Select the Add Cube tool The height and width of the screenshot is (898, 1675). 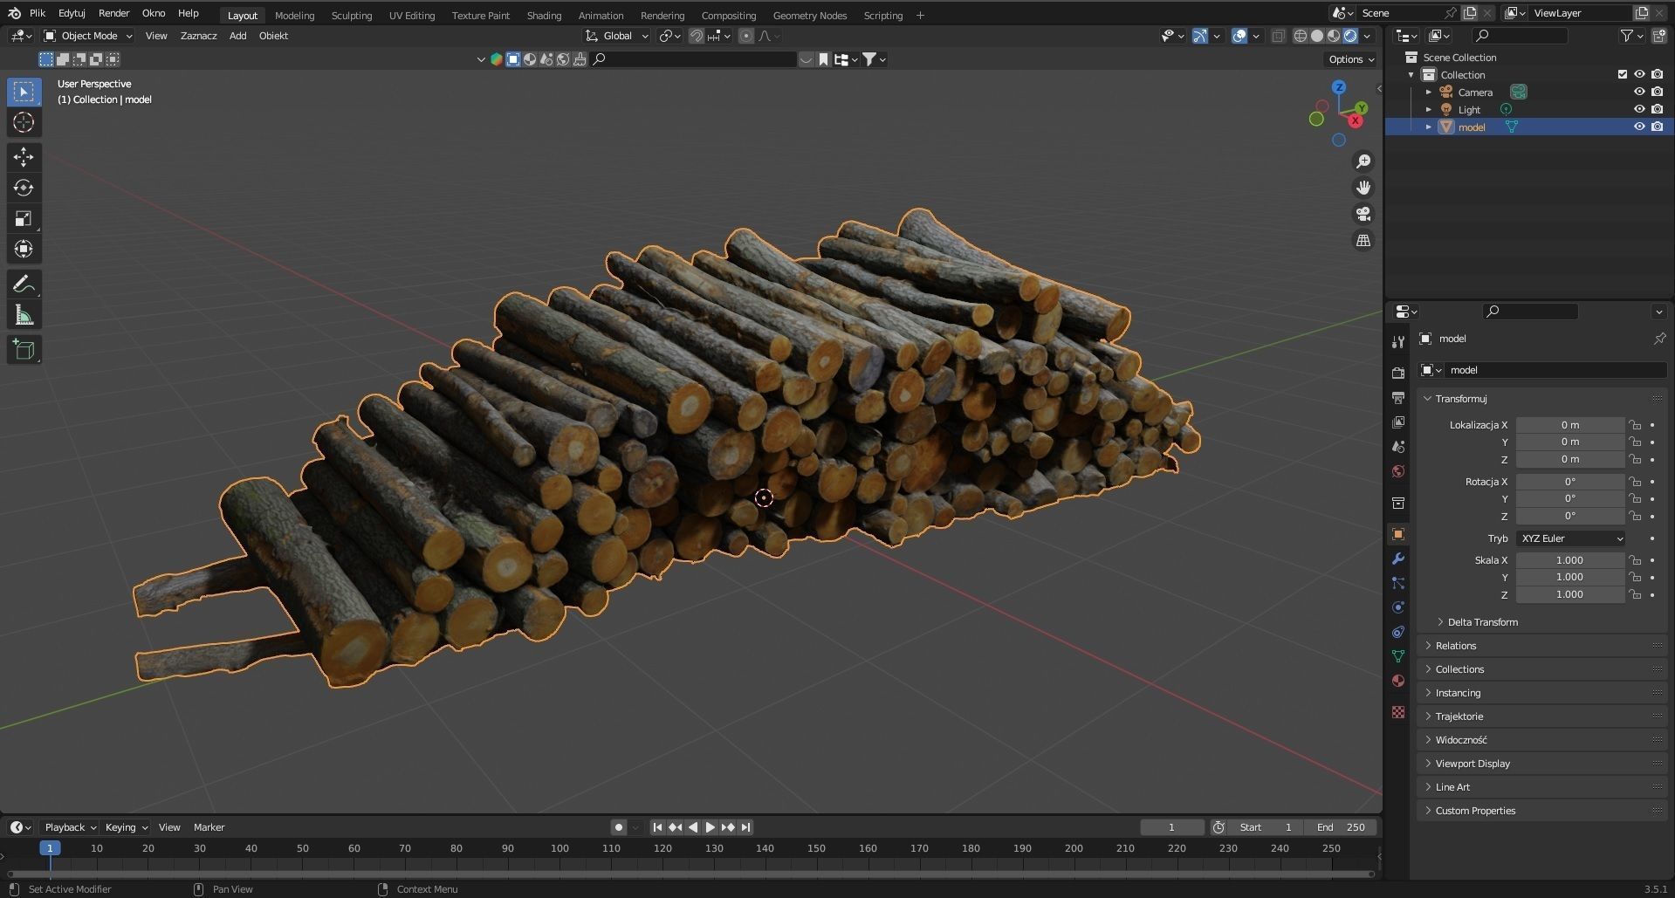point(24,350)
